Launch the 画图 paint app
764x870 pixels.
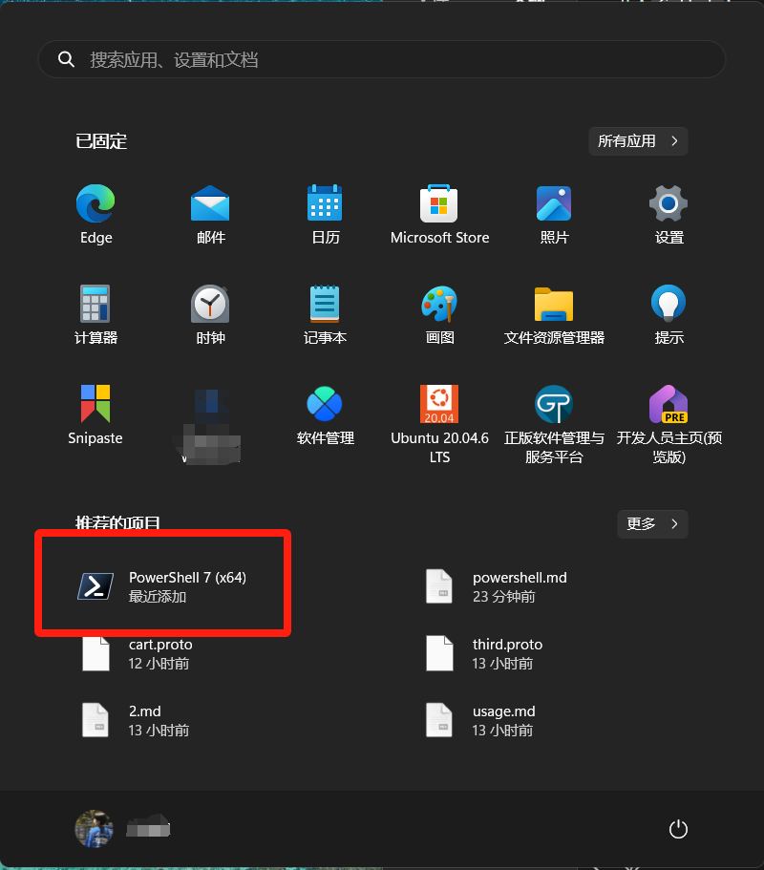[x=439, y=314]
